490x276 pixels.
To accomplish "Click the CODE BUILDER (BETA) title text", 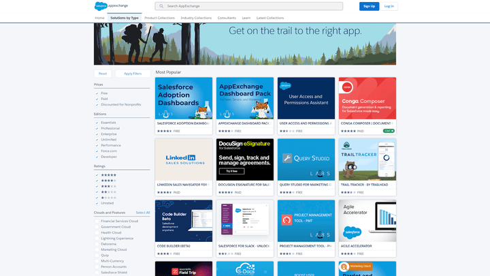I will coord(174,246).
